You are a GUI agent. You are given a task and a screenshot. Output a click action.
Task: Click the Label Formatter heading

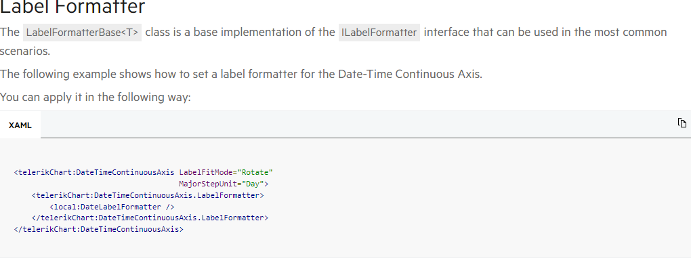pyautogui.click(x=72, y=7)
